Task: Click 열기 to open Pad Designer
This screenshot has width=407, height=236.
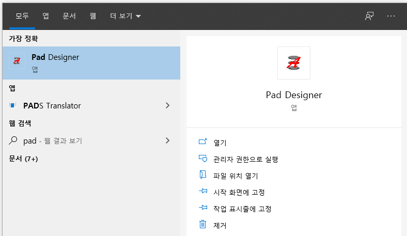Action: click(x=220, y=143)
